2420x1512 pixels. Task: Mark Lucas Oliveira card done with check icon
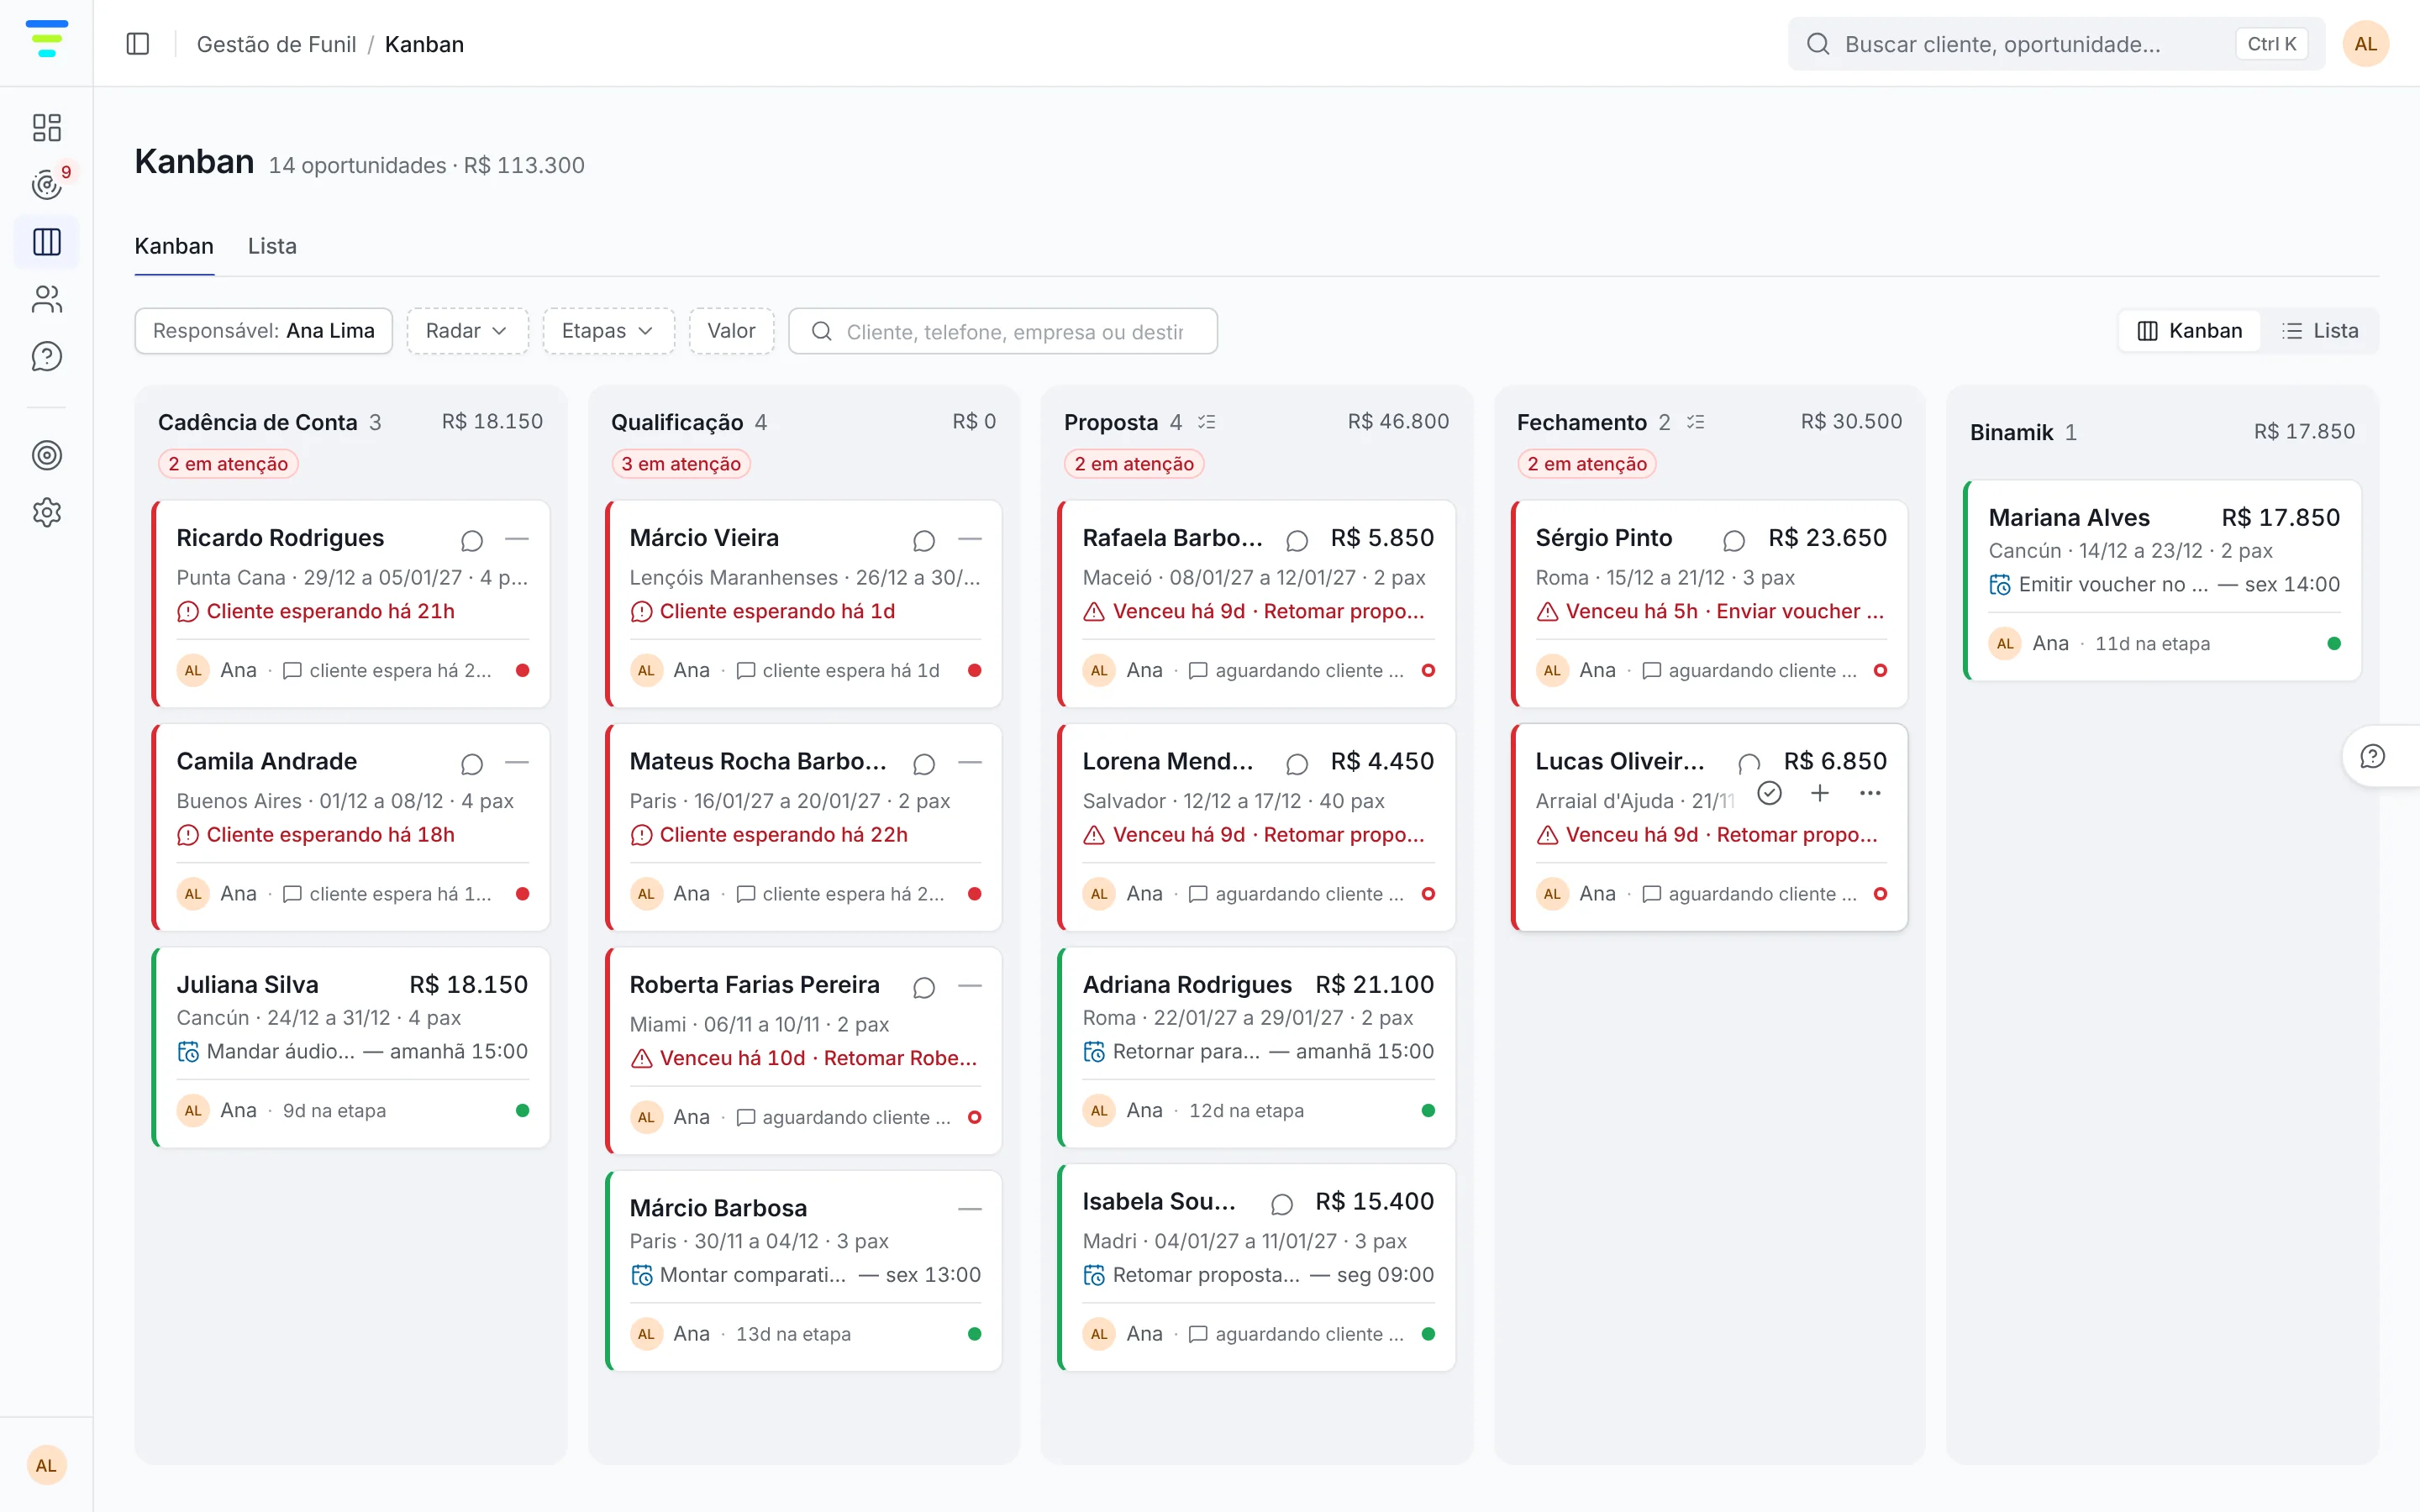pyautogui.click(x=1769, y=793)
